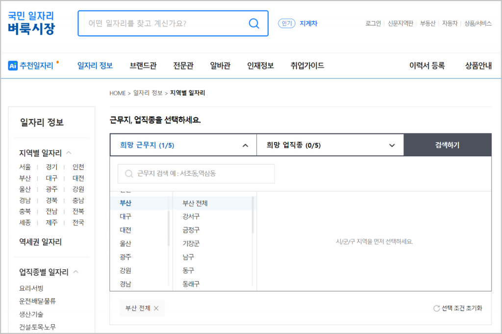
Task: Collapse the 희망 근무지 dropdown
Action: (245, 145)
